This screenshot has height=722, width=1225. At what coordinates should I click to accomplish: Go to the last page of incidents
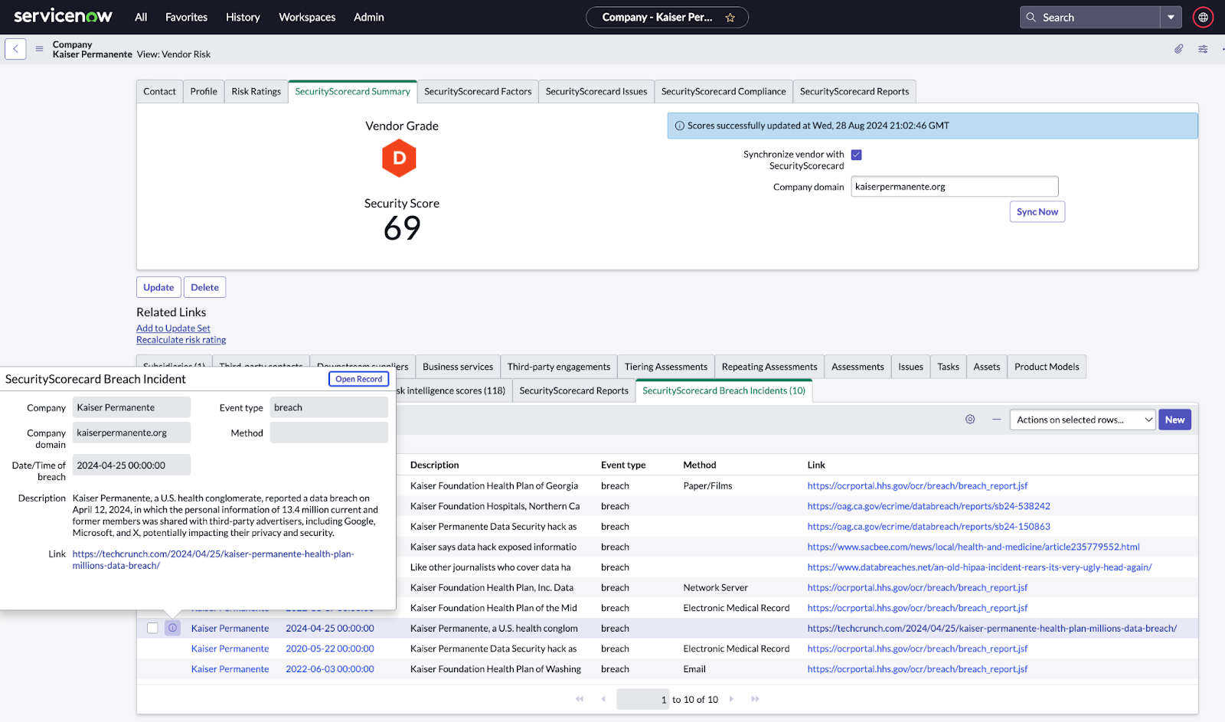755,699
